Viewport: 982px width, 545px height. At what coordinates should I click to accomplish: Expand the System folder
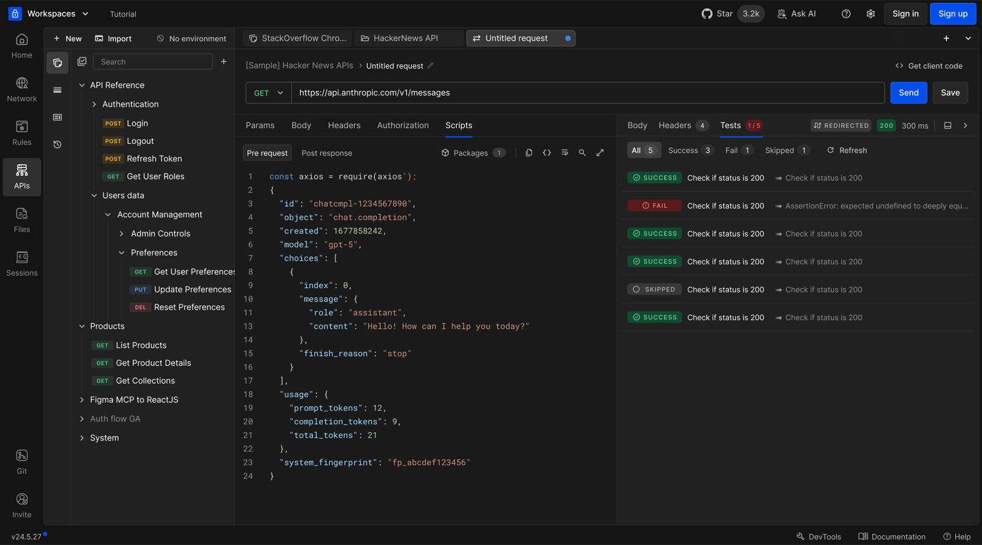click(82, 438)
